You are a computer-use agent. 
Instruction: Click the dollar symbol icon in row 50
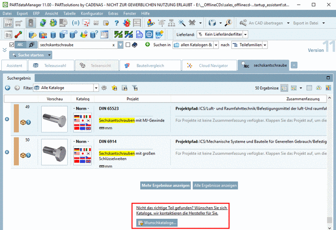(28, 155)
